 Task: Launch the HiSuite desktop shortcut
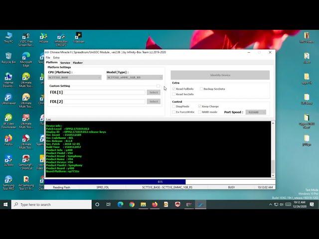[x=43, y=37]
